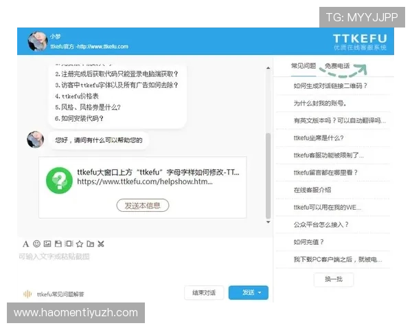Open the ttkefu.com link in header
The width and height of the screenshot is (412, 330).
pyautogui.click(x=103, y=47)
